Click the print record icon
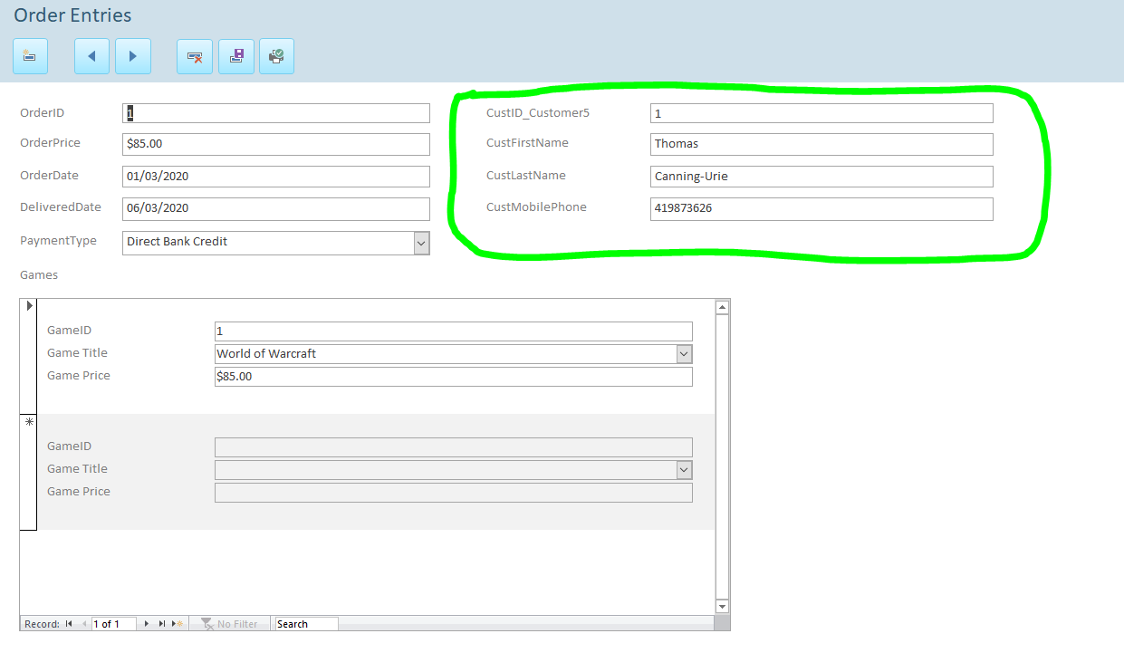The width and height of the screenshot is (1124, 672). point(276,56)
